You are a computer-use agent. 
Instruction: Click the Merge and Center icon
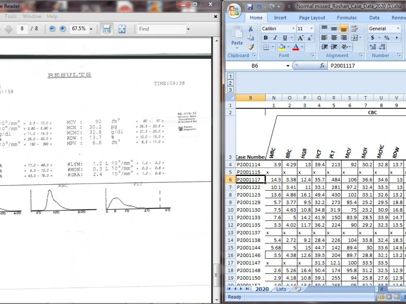[x=354, y=38]
